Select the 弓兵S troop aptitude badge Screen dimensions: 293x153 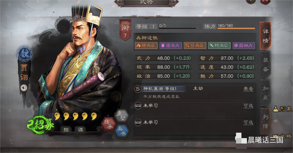point(195,45)
